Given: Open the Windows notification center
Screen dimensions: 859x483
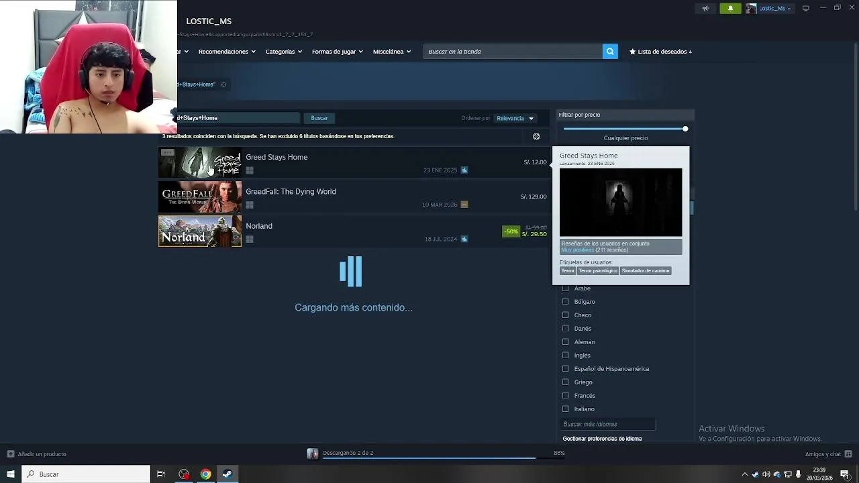Looking at the screenshot, I should [x=845, y=474].
